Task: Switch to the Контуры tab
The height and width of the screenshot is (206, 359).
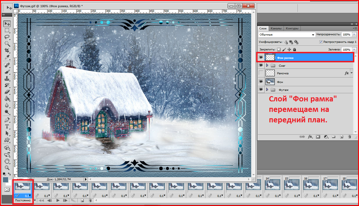Action: point(292,28)
